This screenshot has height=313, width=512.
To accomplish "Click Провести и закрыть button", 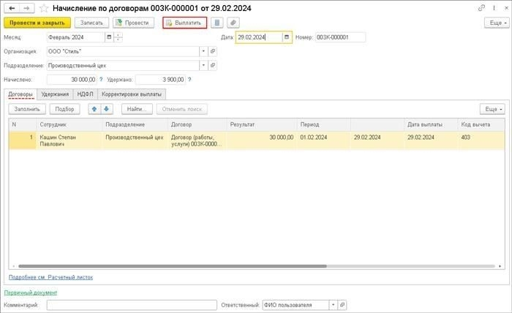I will tap(37, 23).
